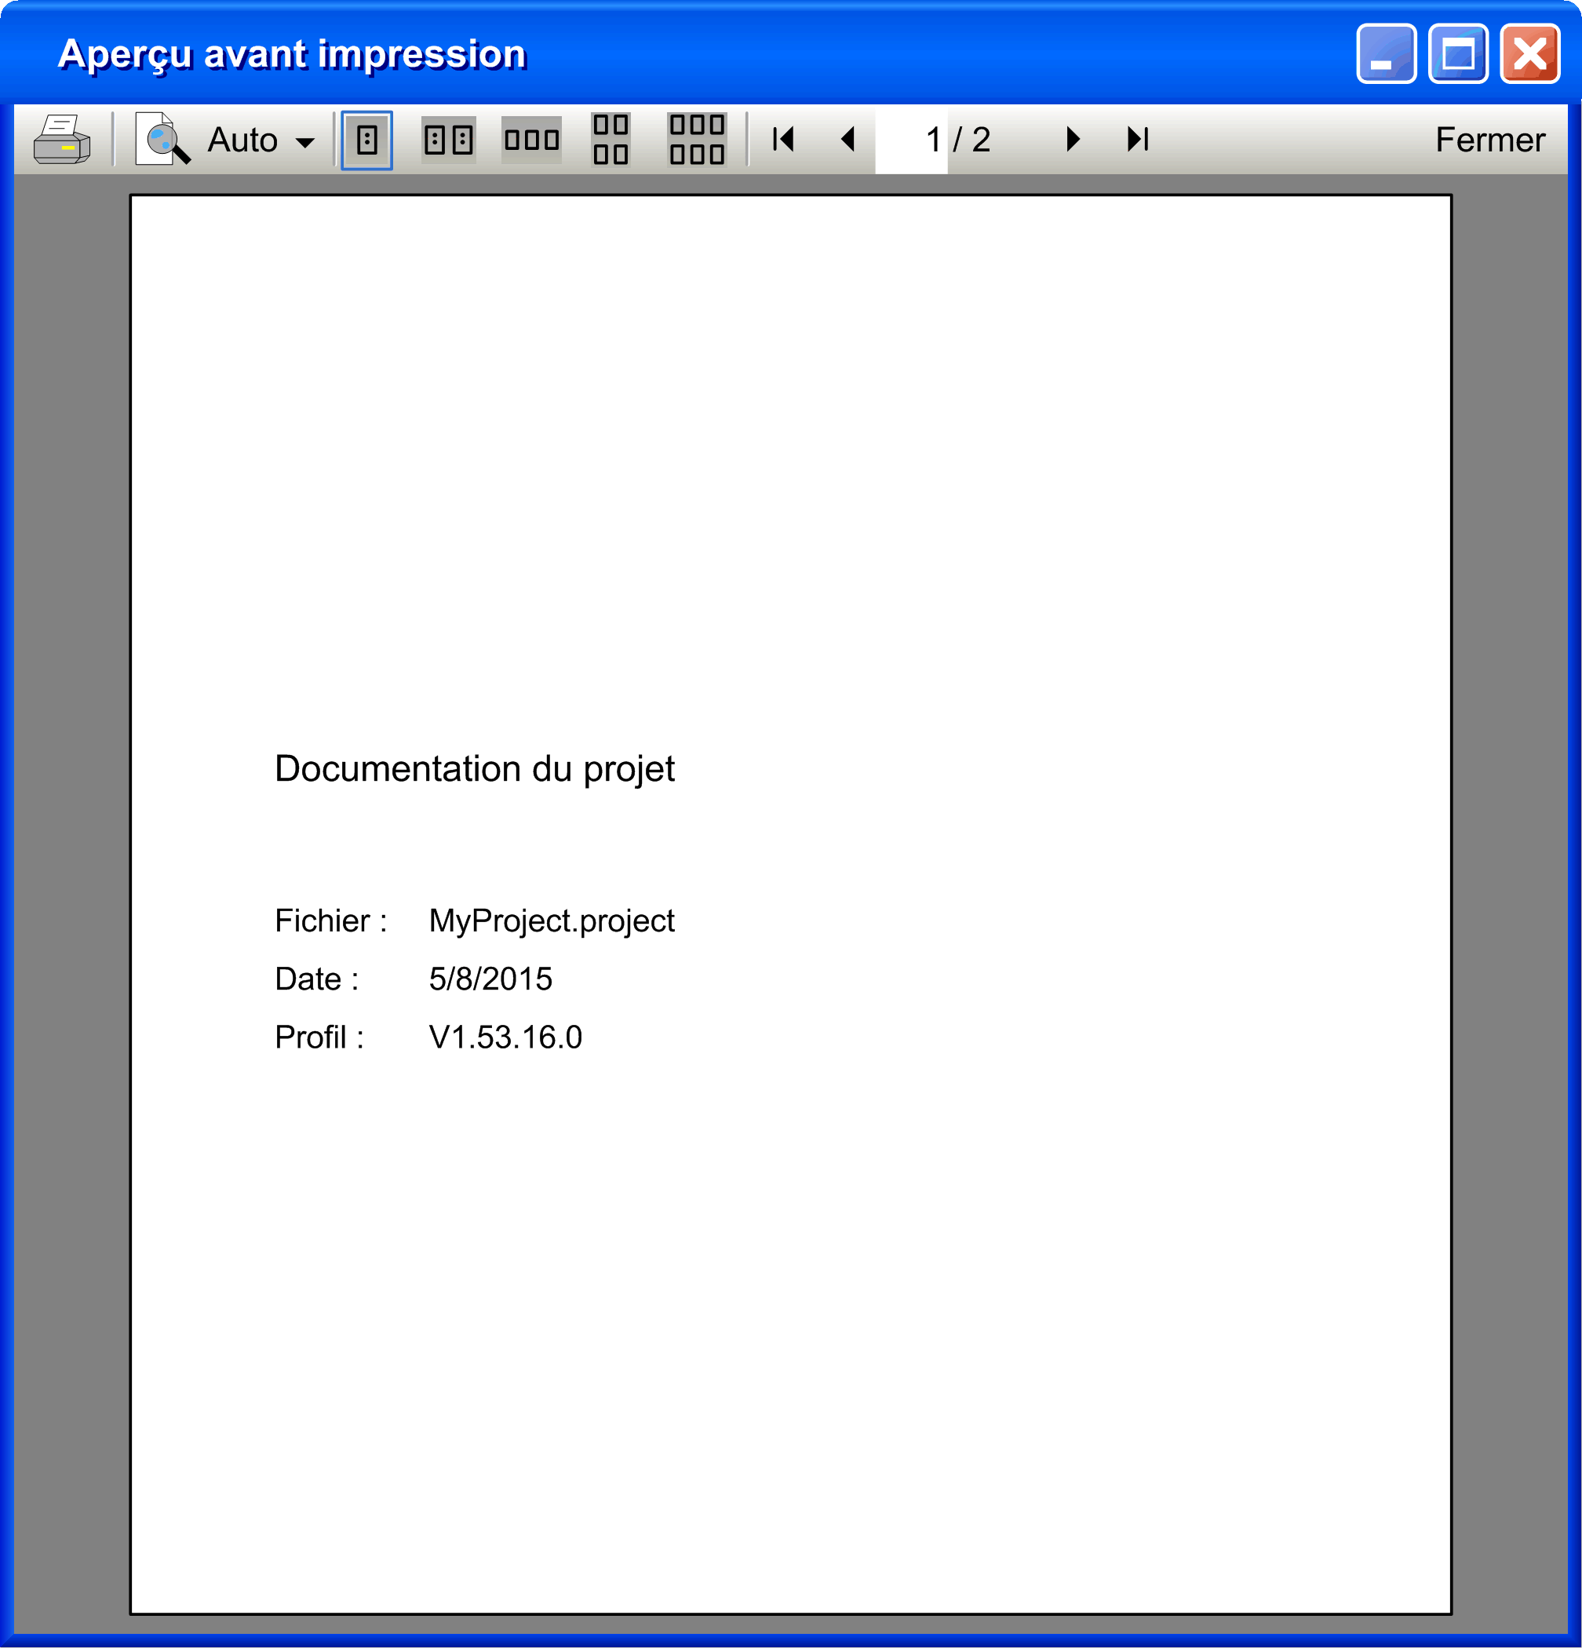Switch to three pages in a row layout
The height and width of the screenshot is (1648, 1582).
click(x=531, y=140)
